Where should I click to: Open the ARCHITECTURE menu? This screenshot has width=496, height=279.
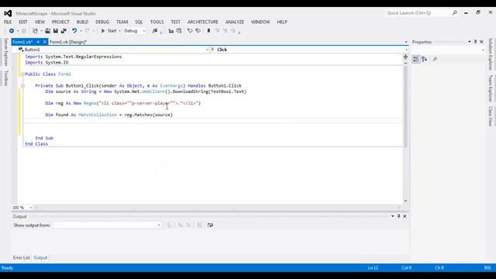pos(203,22)
